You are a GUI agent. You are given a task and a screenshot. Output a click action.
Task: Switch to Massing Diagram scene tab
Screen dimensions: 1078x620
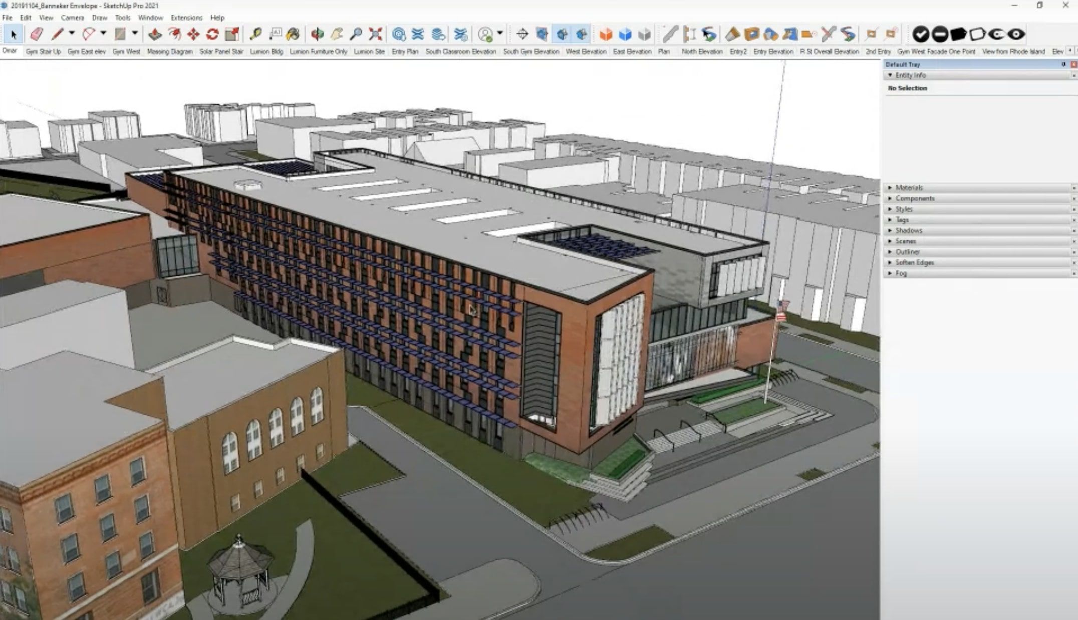pos(170,51)
